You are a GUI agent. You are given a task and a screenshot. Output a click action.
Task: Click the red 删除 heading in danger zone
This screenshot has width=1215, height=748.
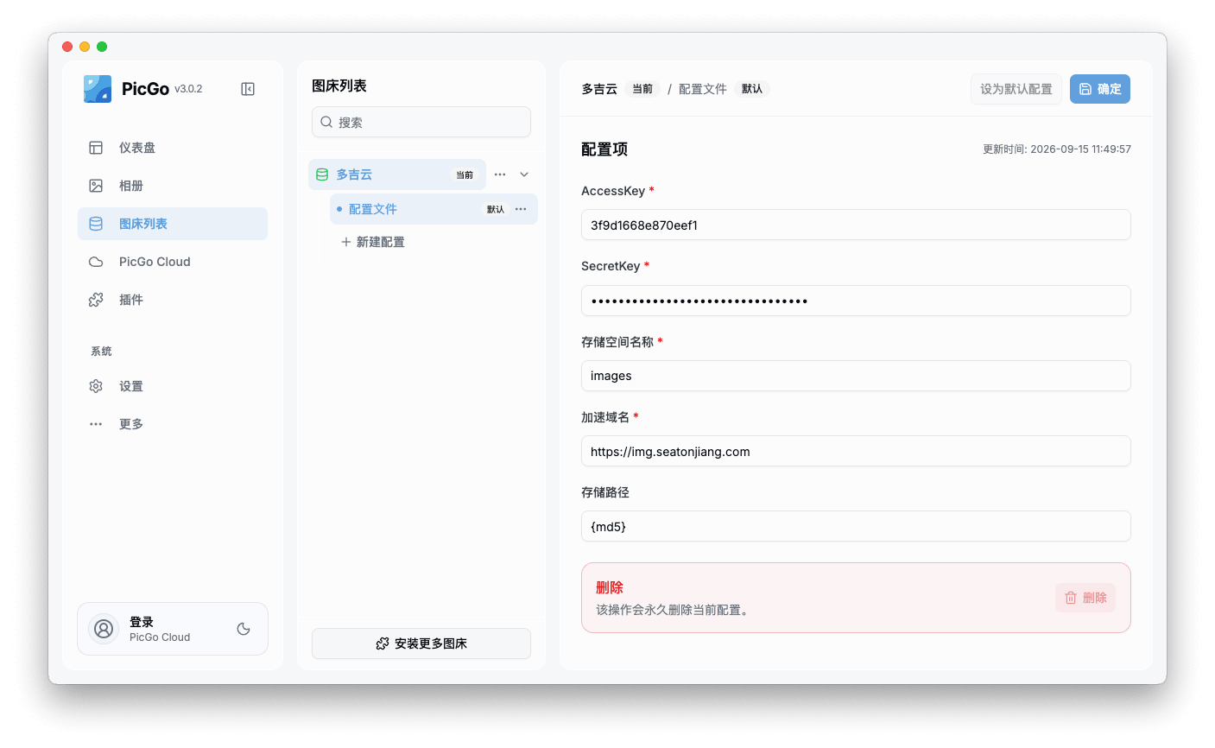[610, 587]
